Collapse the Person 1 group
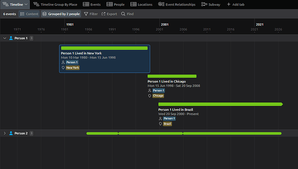Image resolution: width=298 pixels, height=169 pixels. (x=5, y=38)
